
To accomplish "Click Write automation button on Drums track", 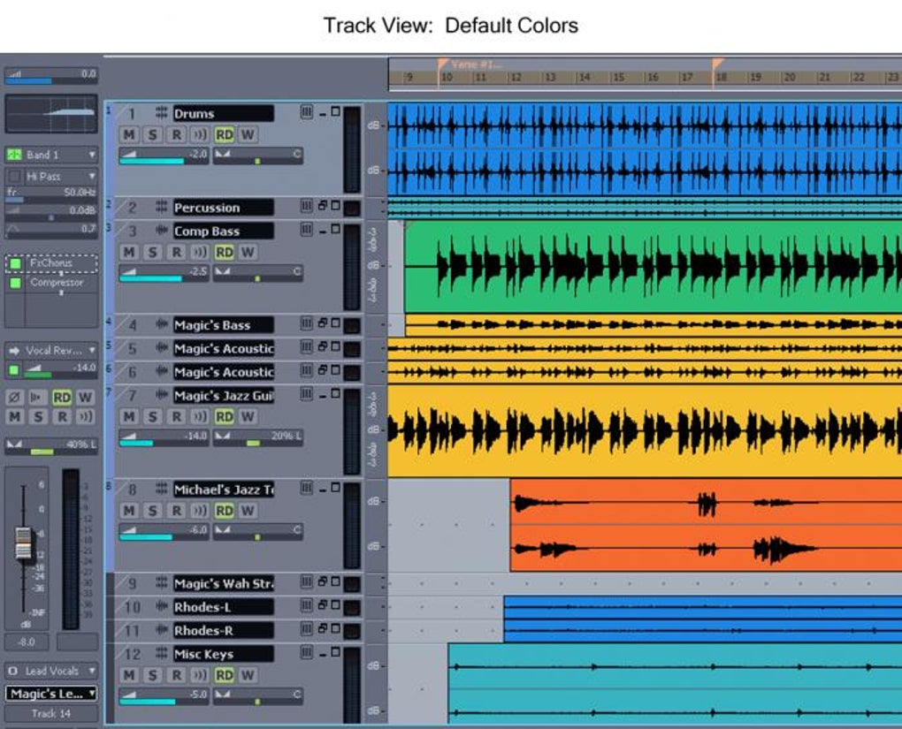I will pyautogui.click(x=248, y=135).
